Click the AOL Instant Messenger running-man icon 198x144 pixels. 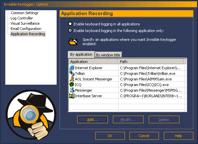pyautogui.click(x=72, y=79)
